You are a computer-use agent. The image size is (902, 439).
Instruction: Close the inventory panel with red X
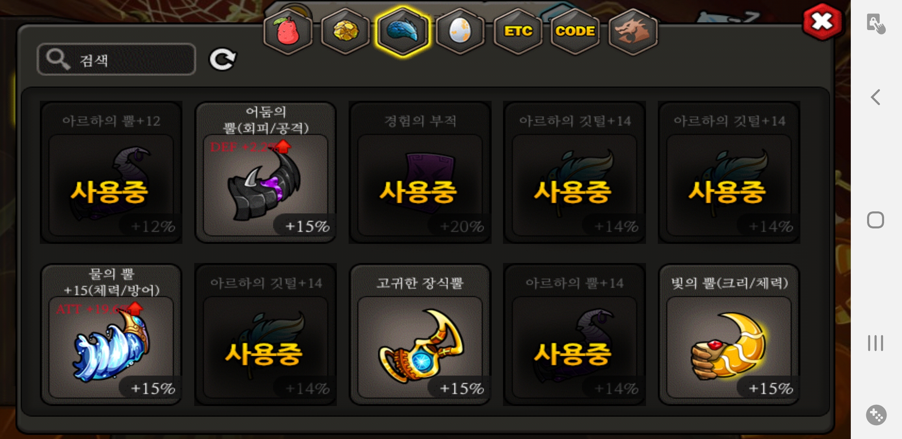pos(822,22)
